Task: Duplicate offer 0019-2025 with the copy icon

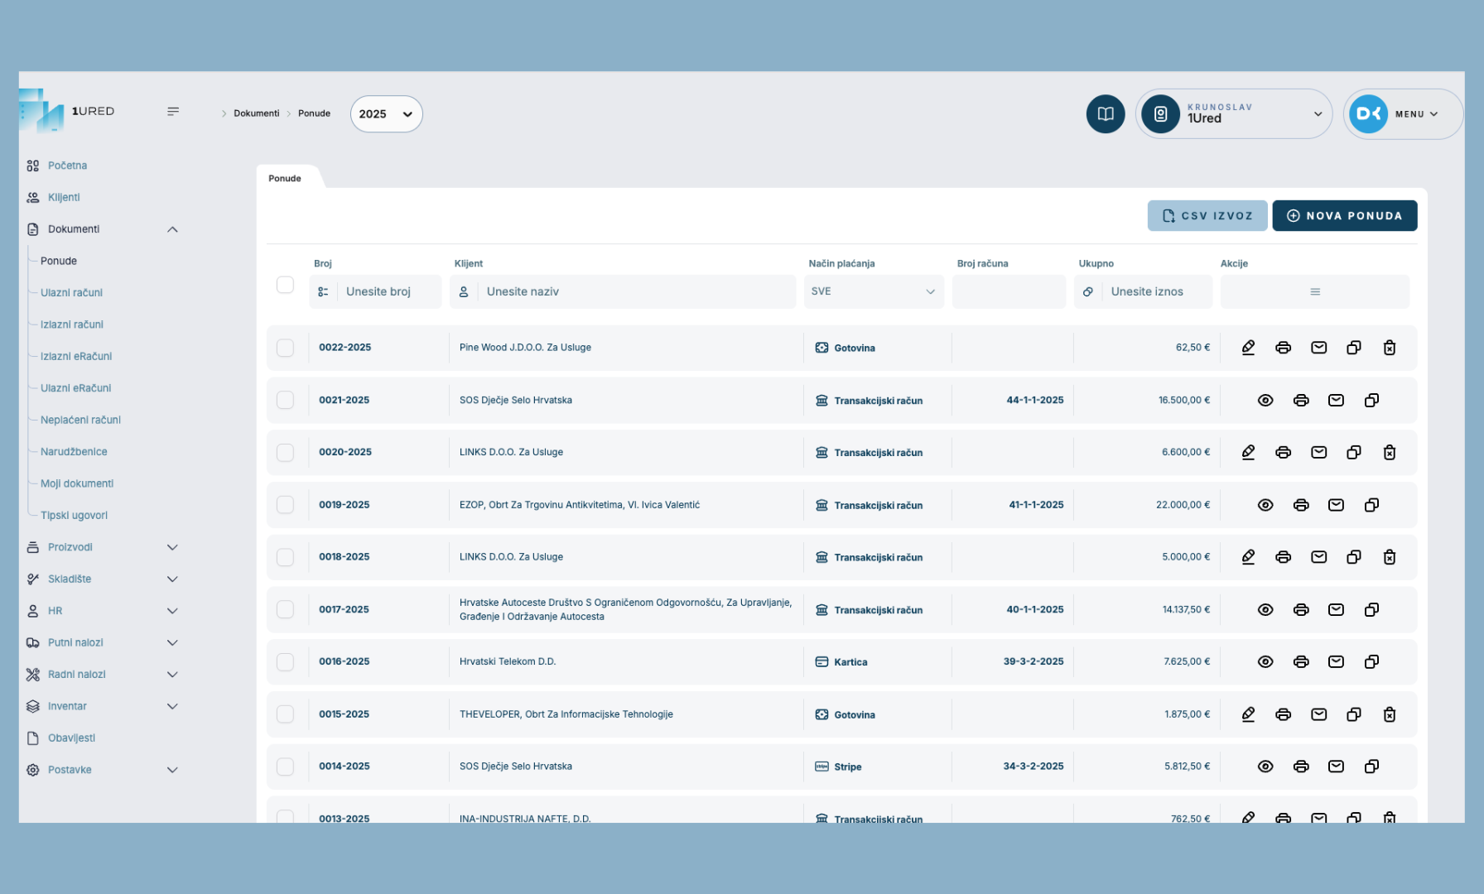Action: tap(1371, 505)
